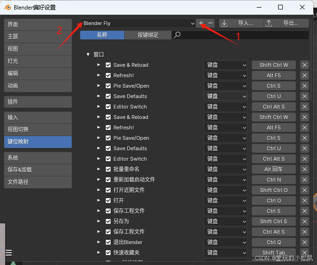Disable the 批量重命名 shortcut checkbox

pos(108,169)
